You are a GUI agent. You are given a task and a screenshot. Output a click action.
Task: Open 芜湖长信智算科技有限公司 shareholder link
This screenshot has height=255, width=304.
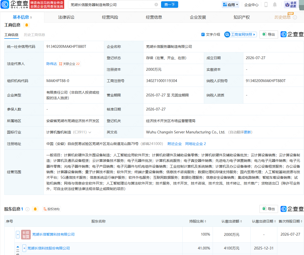click(53, 234)
